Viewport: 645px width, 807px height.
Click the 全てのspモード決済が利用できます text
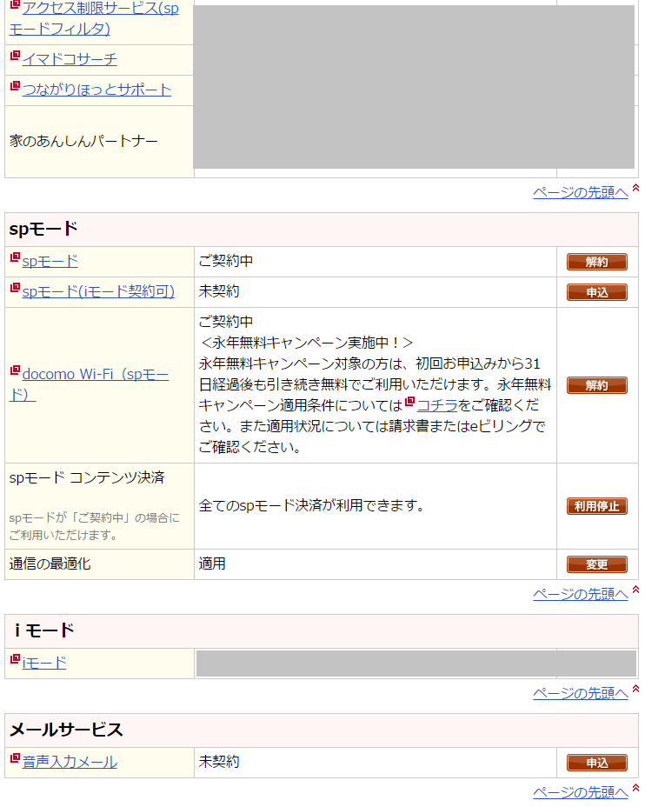coord(312,505)
